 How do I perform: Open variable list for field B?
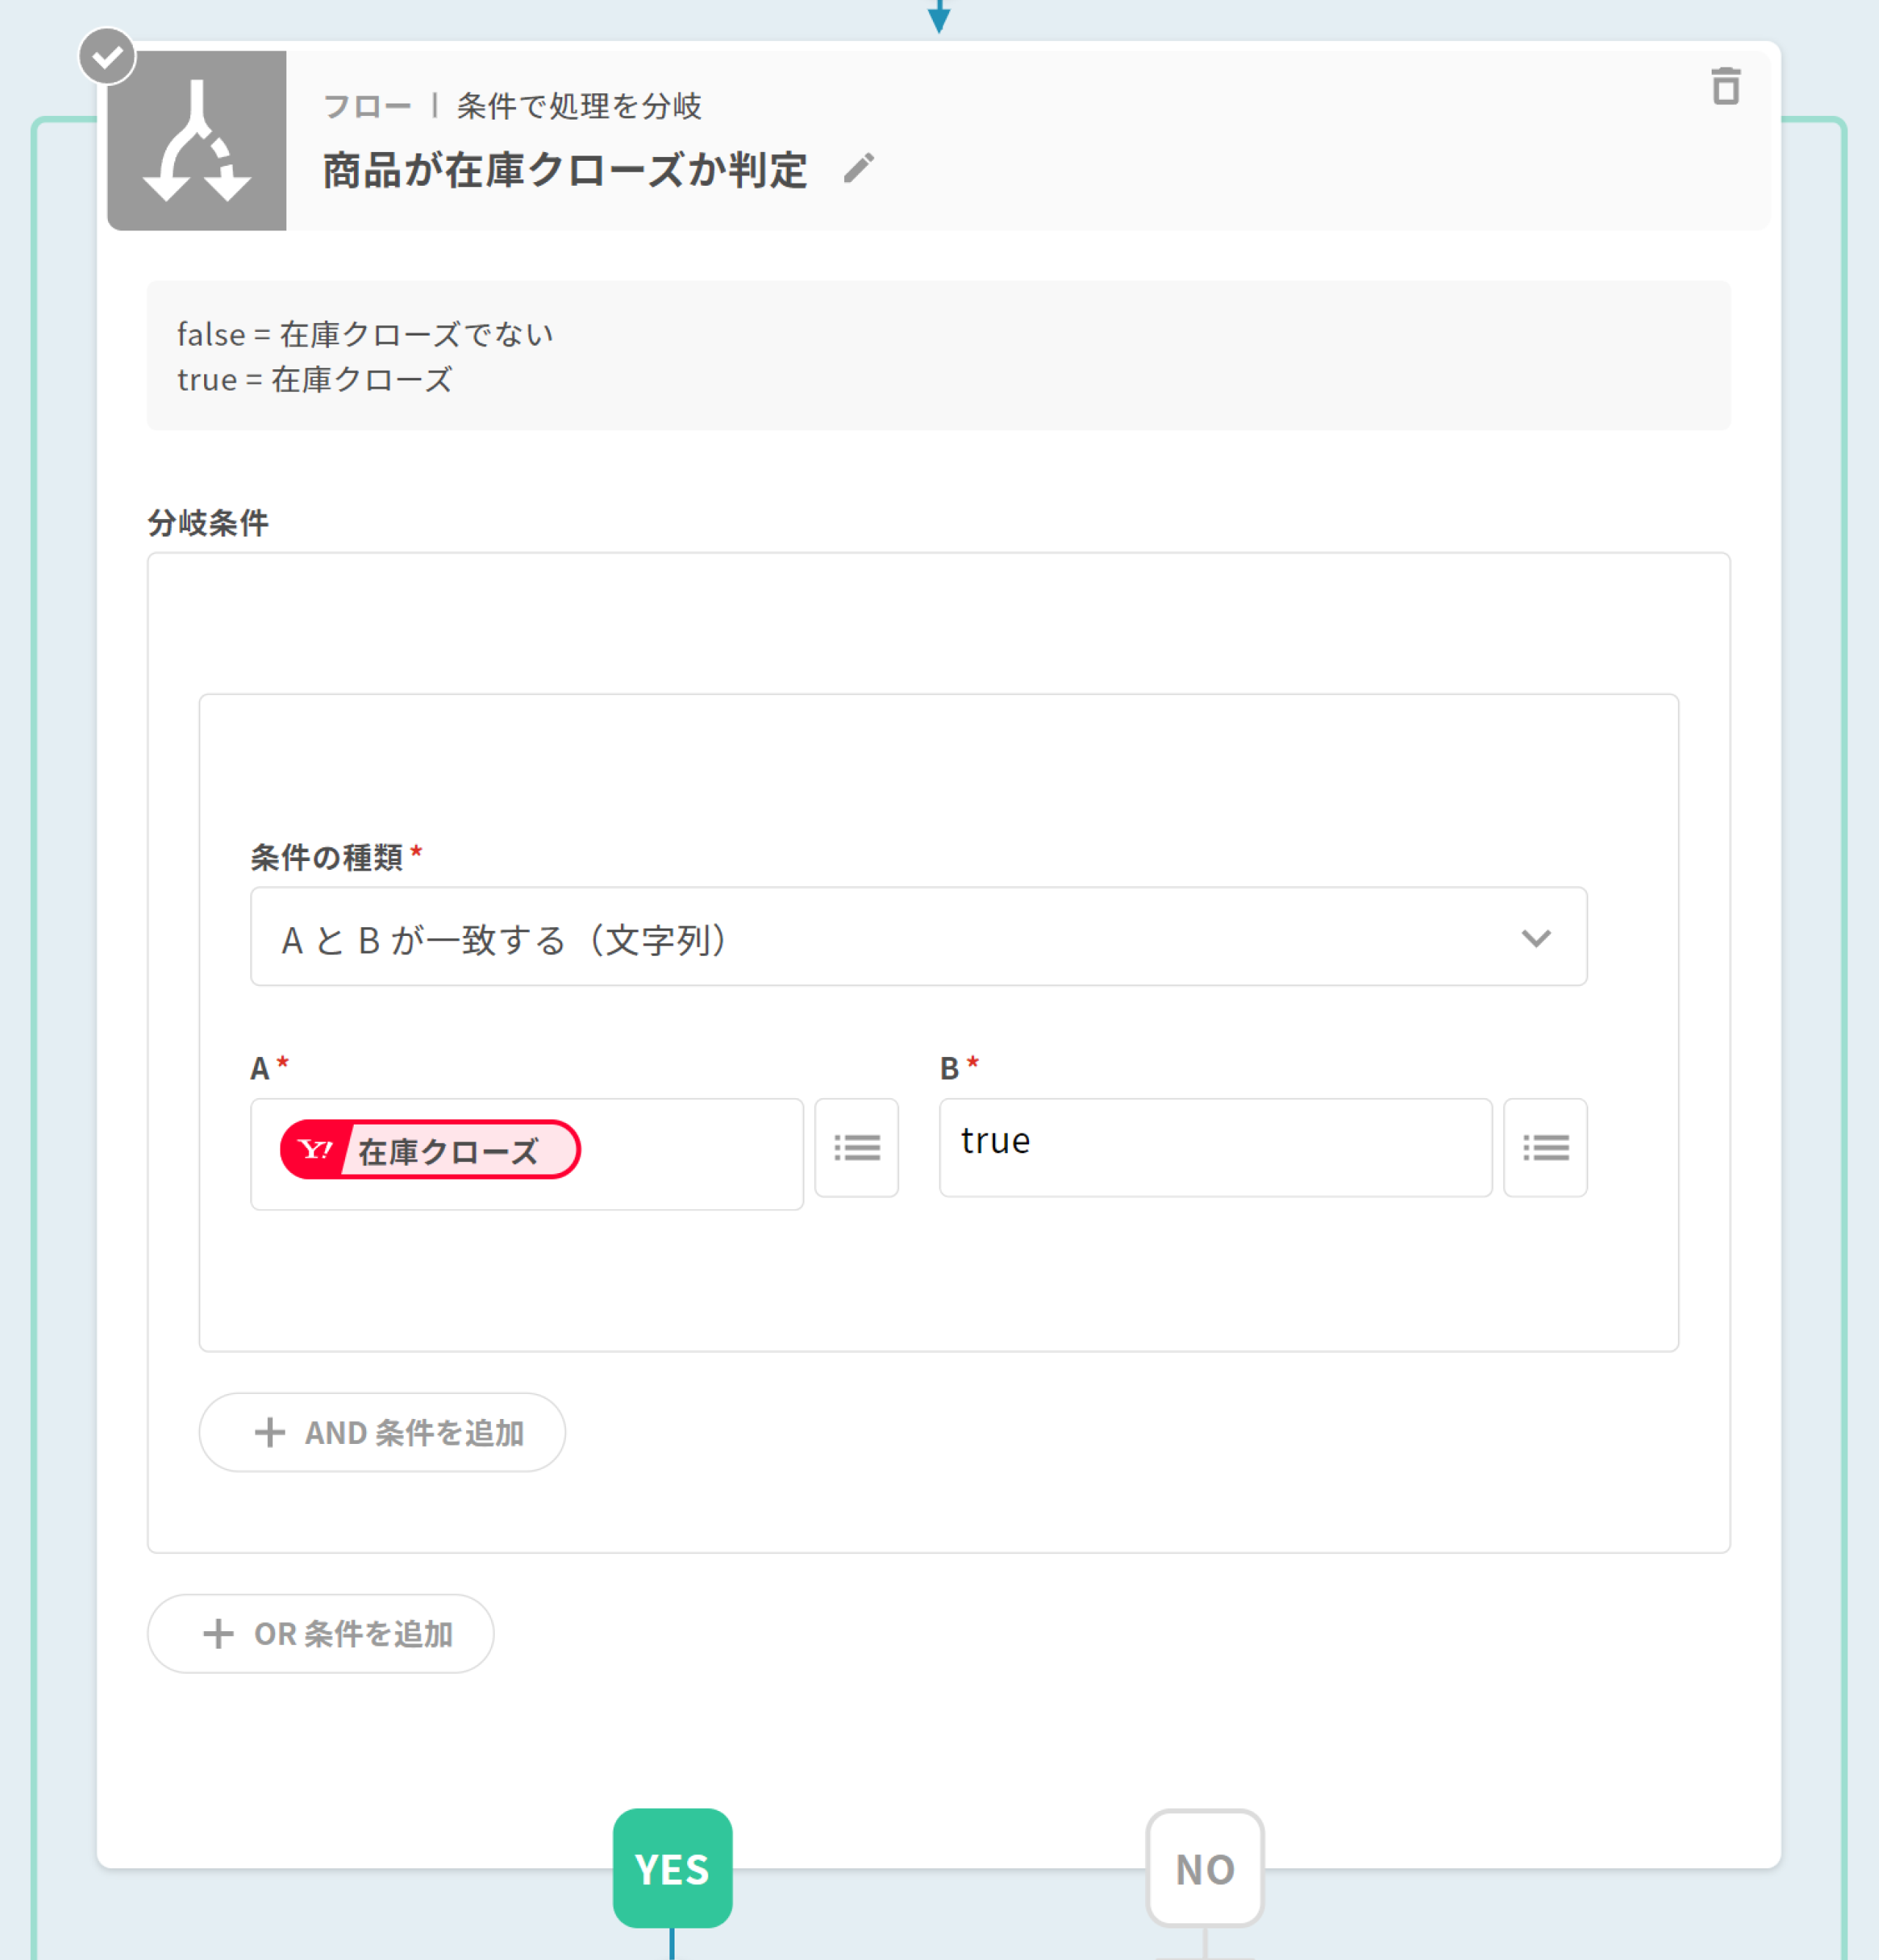tap(1544, 1147)
